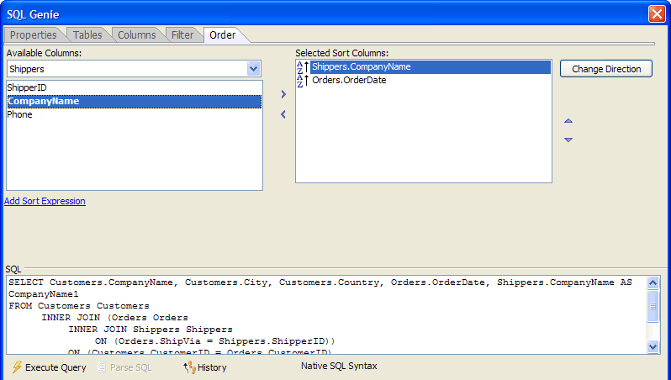The height and width of the screenshot is (380, 671).
Task: Move sort column down with triangle
Action: pos(568,140)
